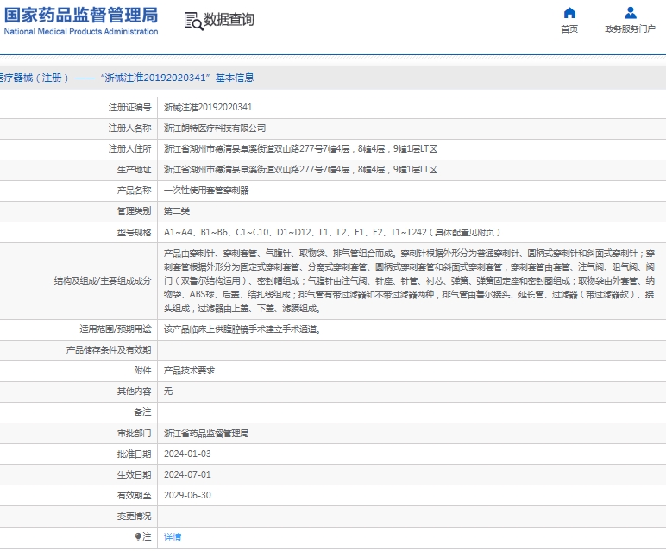Click the 型号规格 row label
This screenshot has width=666, height=551.
(135, 232)
